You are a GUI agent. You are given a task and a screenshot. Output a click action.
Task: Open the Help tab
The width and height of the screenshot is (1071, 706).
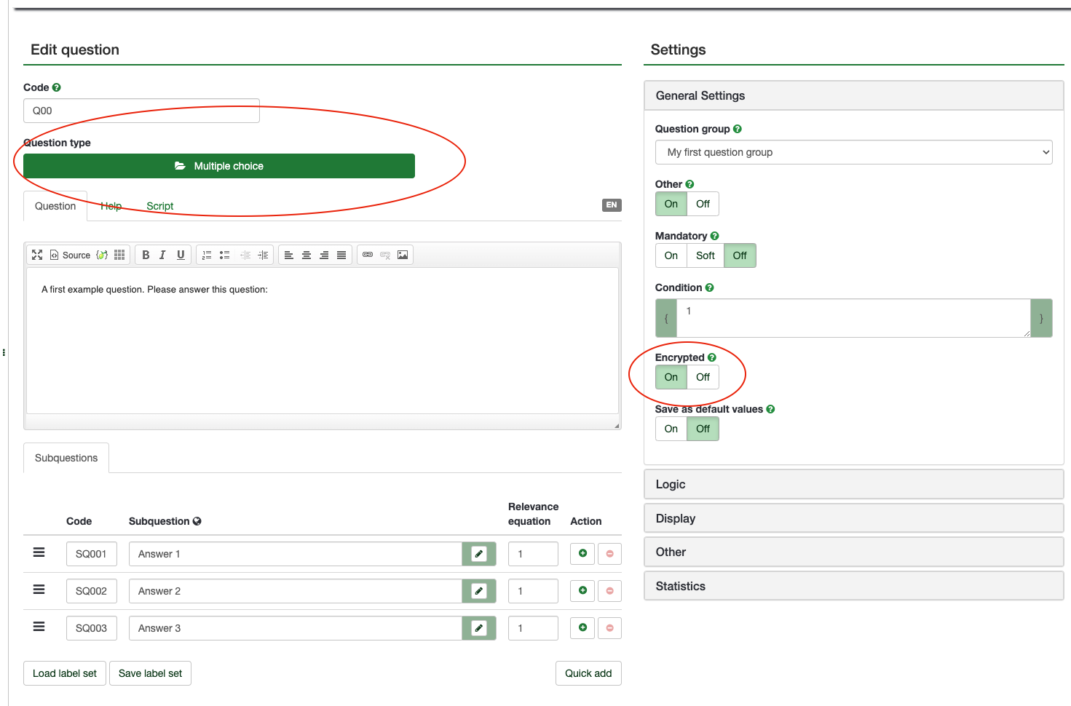point(111,206)
